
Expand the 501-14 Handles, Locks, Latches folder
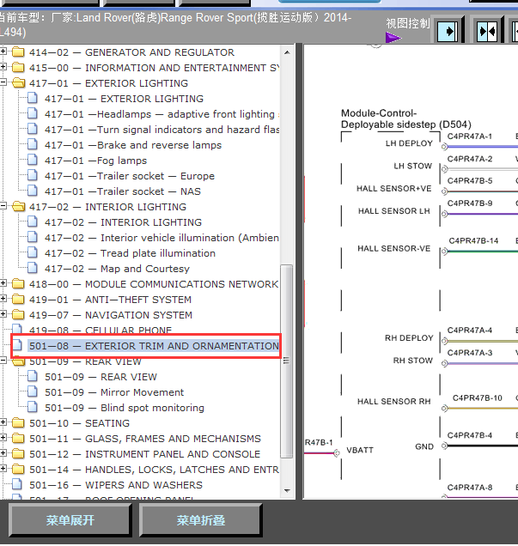click(3, 469)
